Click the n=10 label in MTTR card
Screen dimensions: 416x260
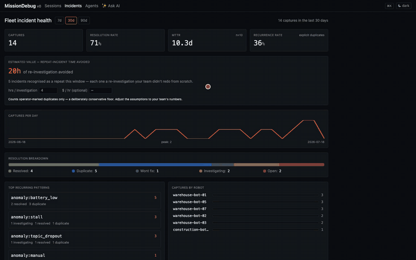click(x=239, y=35)
